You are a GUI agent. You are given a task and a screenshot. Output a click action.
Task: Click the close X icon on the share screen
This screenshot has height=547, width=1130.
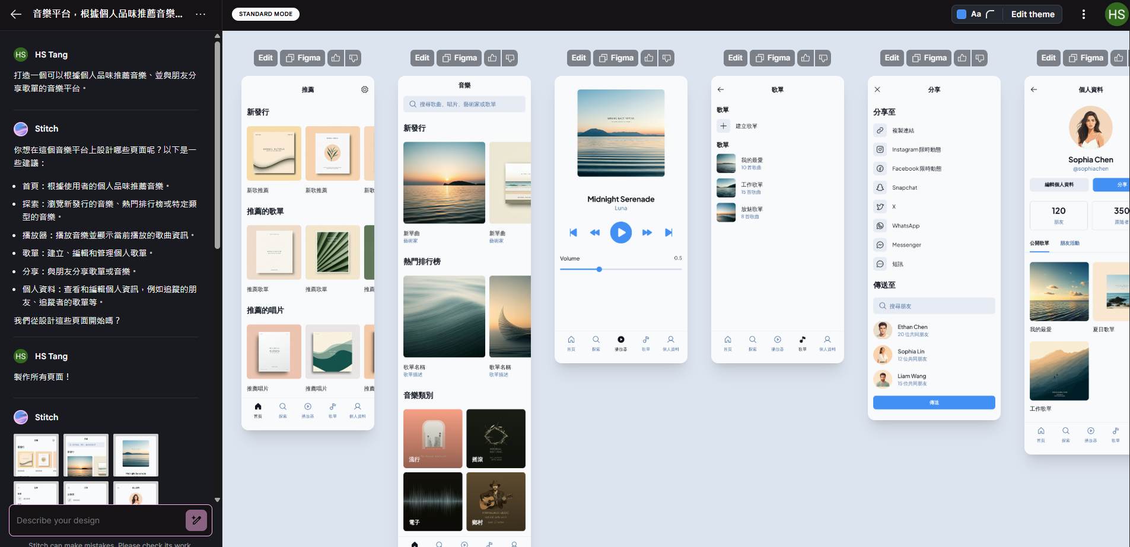[x=877, y=89]
